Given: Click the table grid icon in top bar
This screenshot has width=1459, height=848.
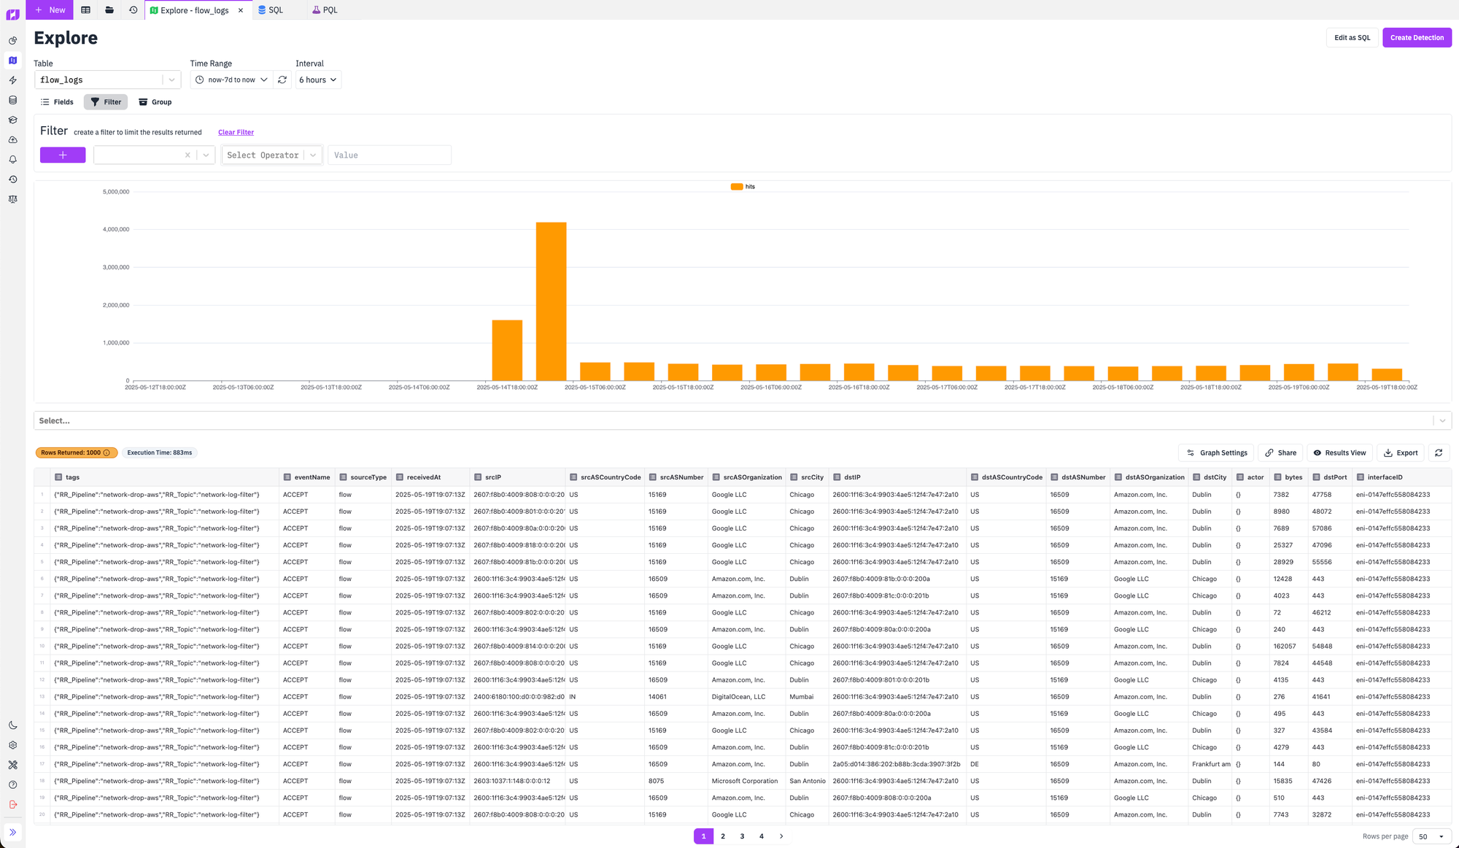Looking at the screenshot, I should pos(86,10).
